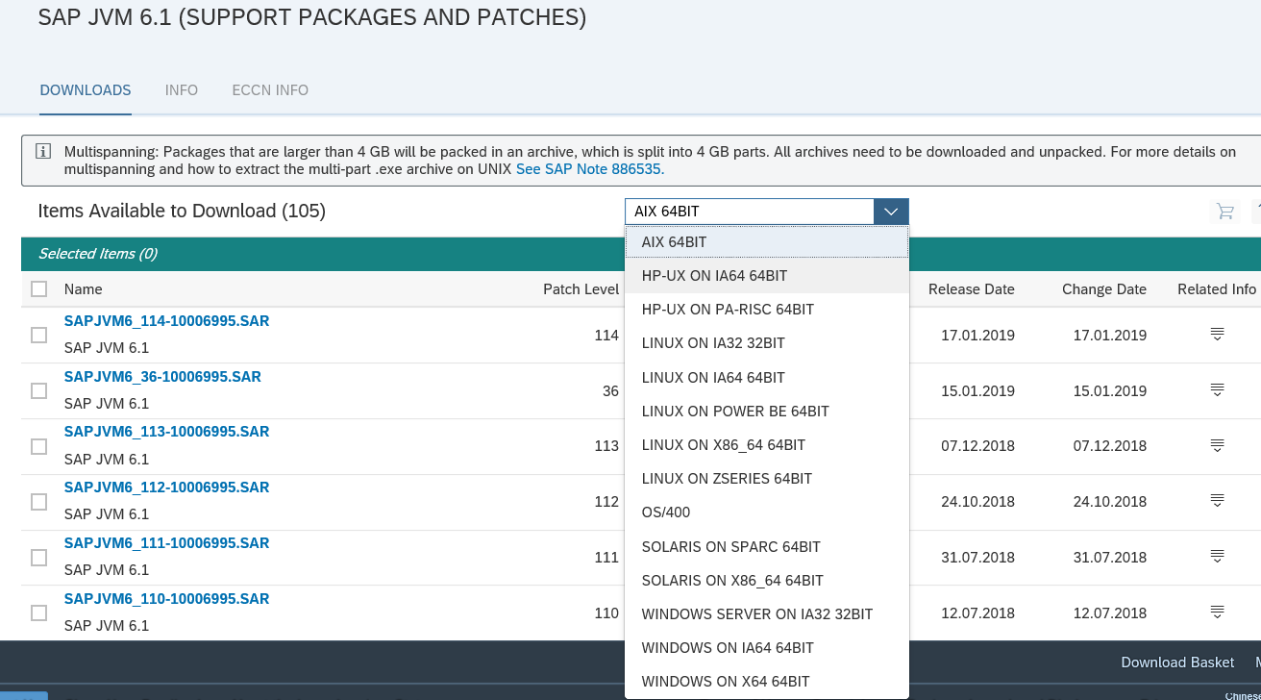Viewport: 1261px width, 700px height.
Task: Open Related Info for SAPJVM6_112-10006995.SAR
Action: 1217,500
